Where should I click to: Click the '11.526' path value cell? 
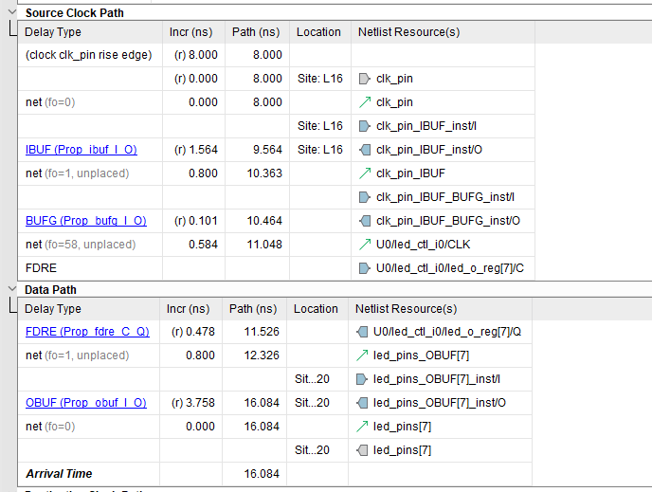pos(255,332)
